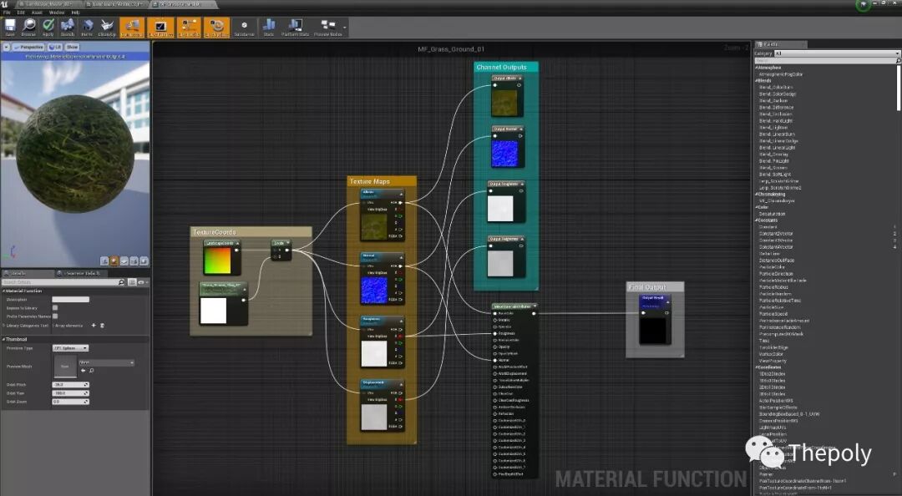Collapse the Atmosphere palette category
Image resolution: width=902 pixels, height=496 pixels.
(x=757, y=68)
